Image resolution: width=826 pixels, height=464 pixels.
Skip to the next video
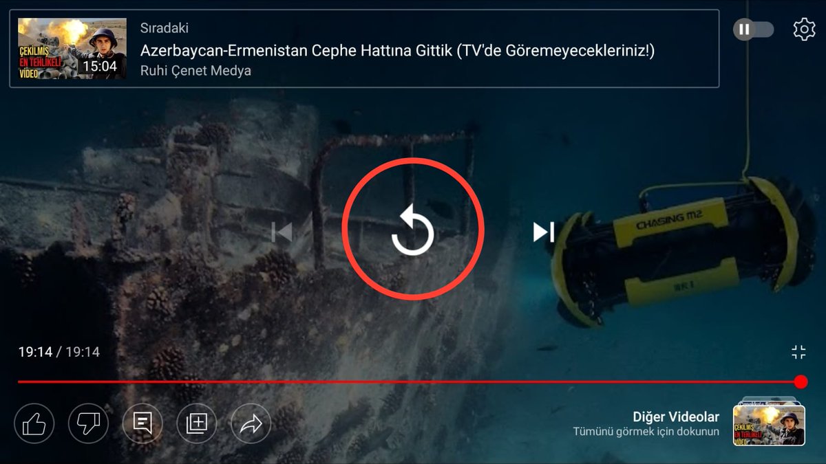tap(544, 232)
